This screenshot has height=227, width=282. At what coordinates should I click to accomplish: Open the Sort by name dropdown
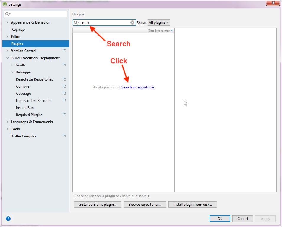pyautogui.click(x=161, y=31)
